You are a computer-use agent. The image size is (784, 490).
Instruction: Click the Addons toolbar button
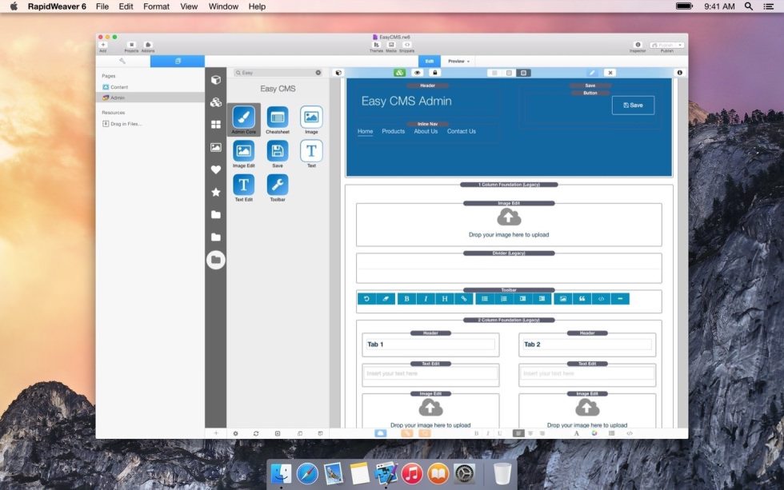tap(148, 46)
